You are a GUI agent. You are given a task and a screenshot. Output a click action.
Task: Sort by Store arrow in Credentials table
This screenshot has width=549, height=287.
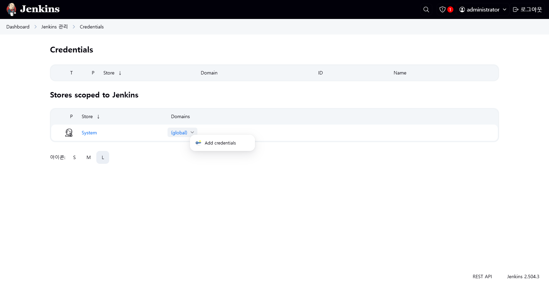[120, 73]
